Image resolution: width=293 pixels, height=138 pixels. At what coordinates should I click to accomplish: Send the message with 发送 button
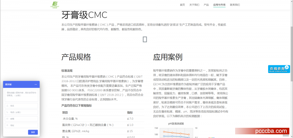(33, 132)
